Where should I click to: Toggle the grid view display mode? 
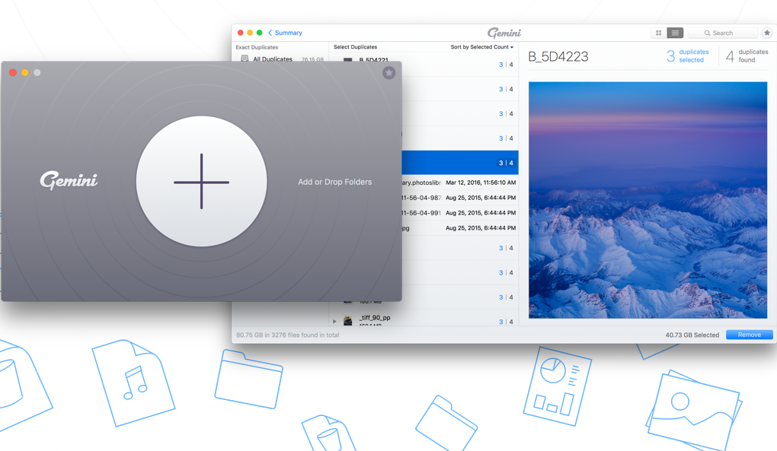658,33
